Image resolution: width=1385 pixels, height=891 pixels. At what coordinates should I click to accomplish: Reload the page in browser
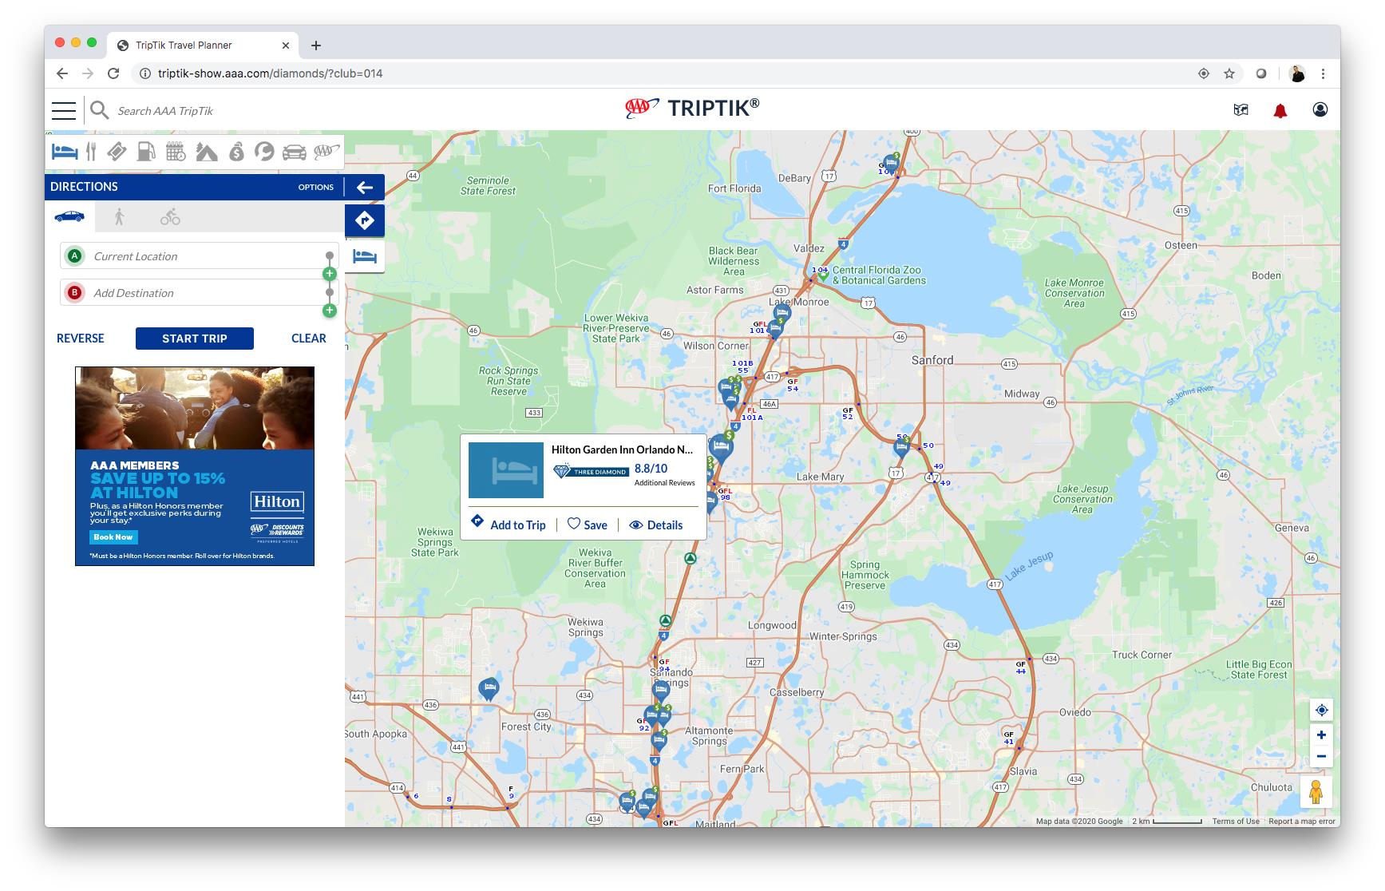pos(113,73)
